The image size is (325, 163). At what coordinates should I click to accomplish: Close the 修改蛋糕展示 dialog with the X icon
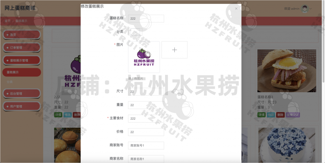point(236,9)
